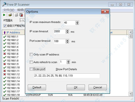Select the 192.168.1.4 row
Viewport: 135px width, 102px height.
coord(12,47)
